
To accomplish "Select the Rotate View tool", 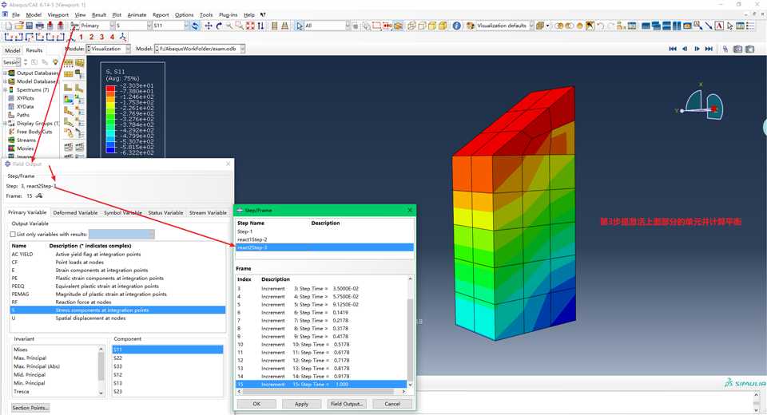I will 219,26.
